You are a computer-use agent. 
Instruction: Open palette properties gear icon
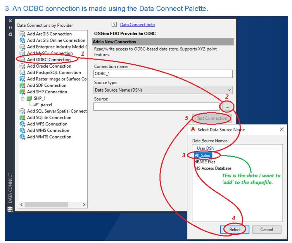(11, 34)
